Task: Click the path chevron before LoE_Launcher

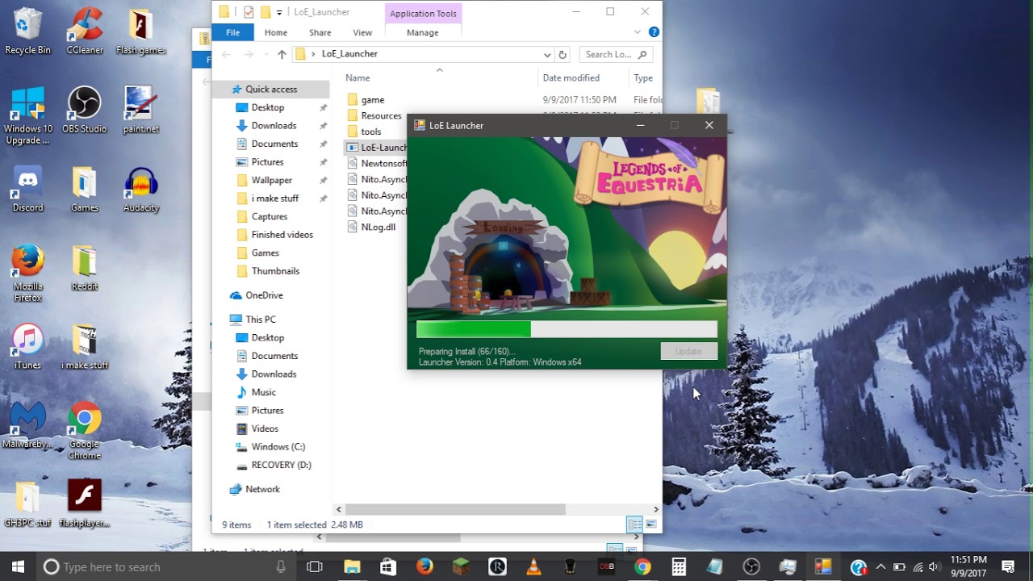Action: (313, 54)
